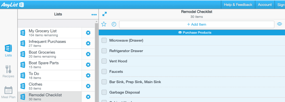Click the Microwave (Drawer) item text

126,41
